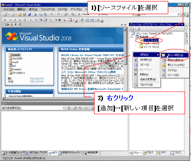Open the Kada0 recent project link
The height and width of the screenshot is (161, 191).
coord(16,55)
